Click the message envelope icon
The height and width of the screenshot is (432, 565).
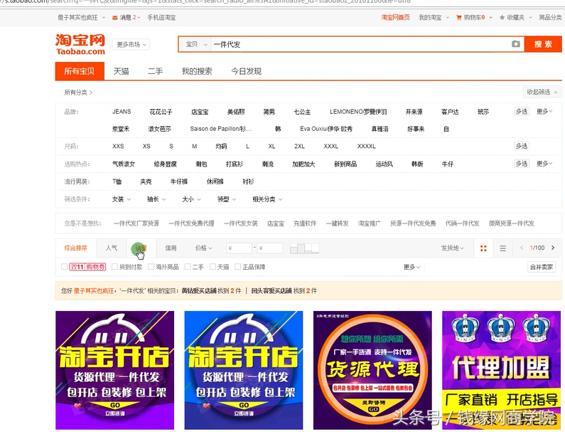click(x=115, y=17)
